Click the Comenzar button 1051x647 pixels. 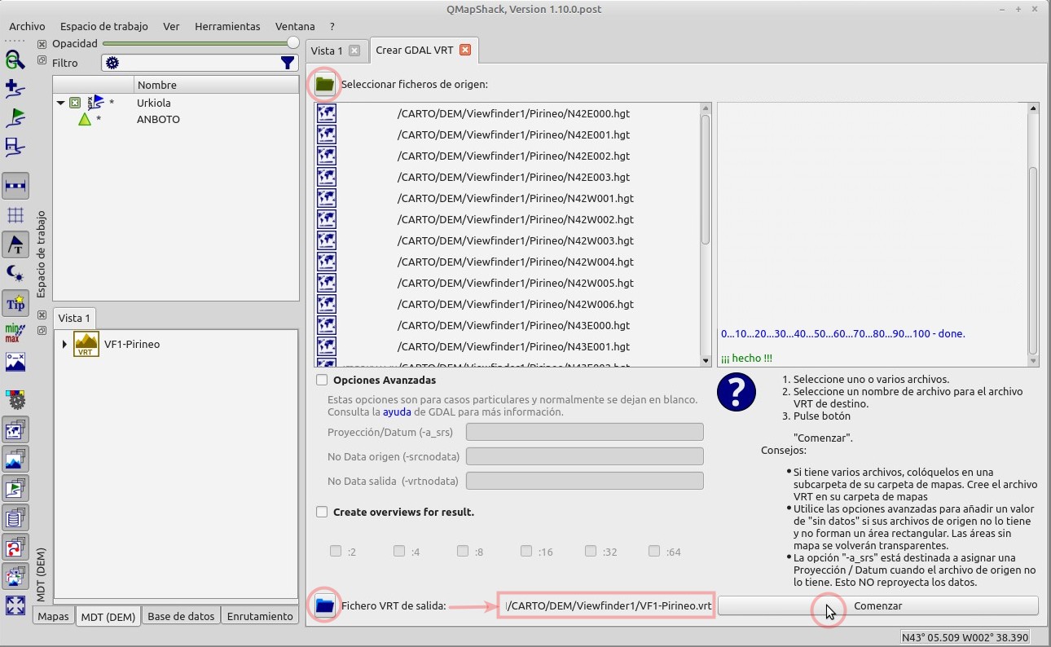pos(877,605)
